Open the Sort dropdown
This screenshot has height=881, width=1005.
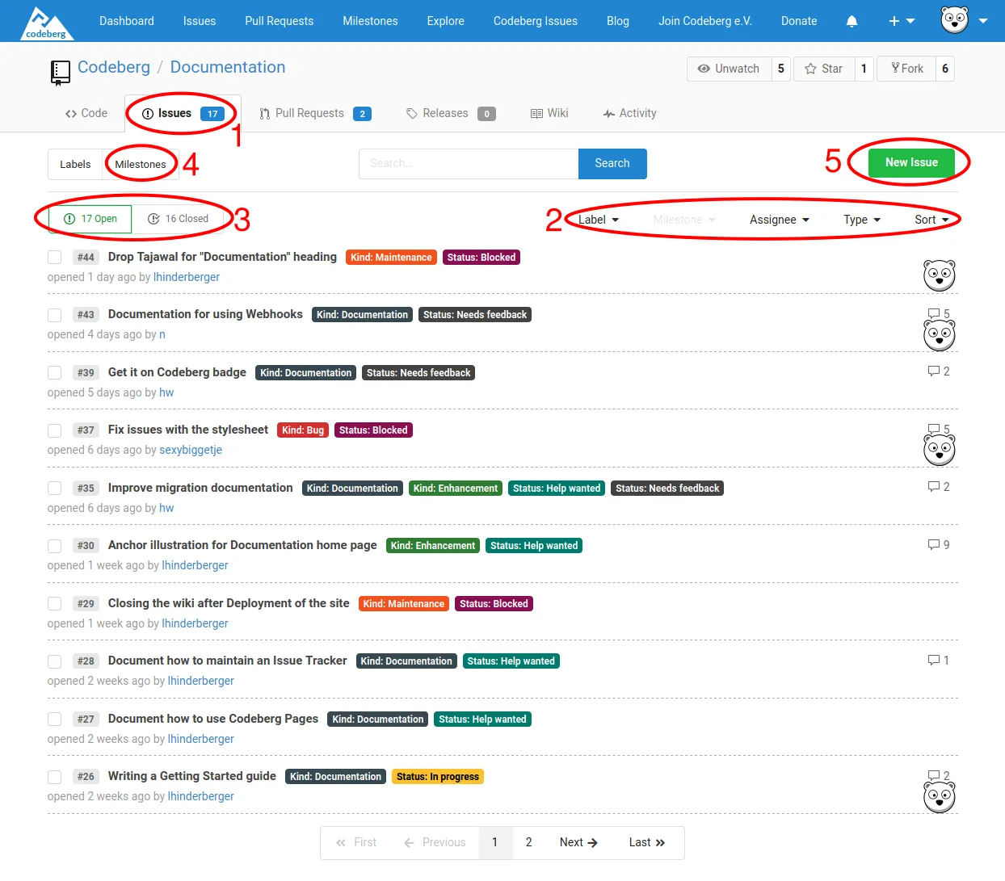[x=931, y=220]
